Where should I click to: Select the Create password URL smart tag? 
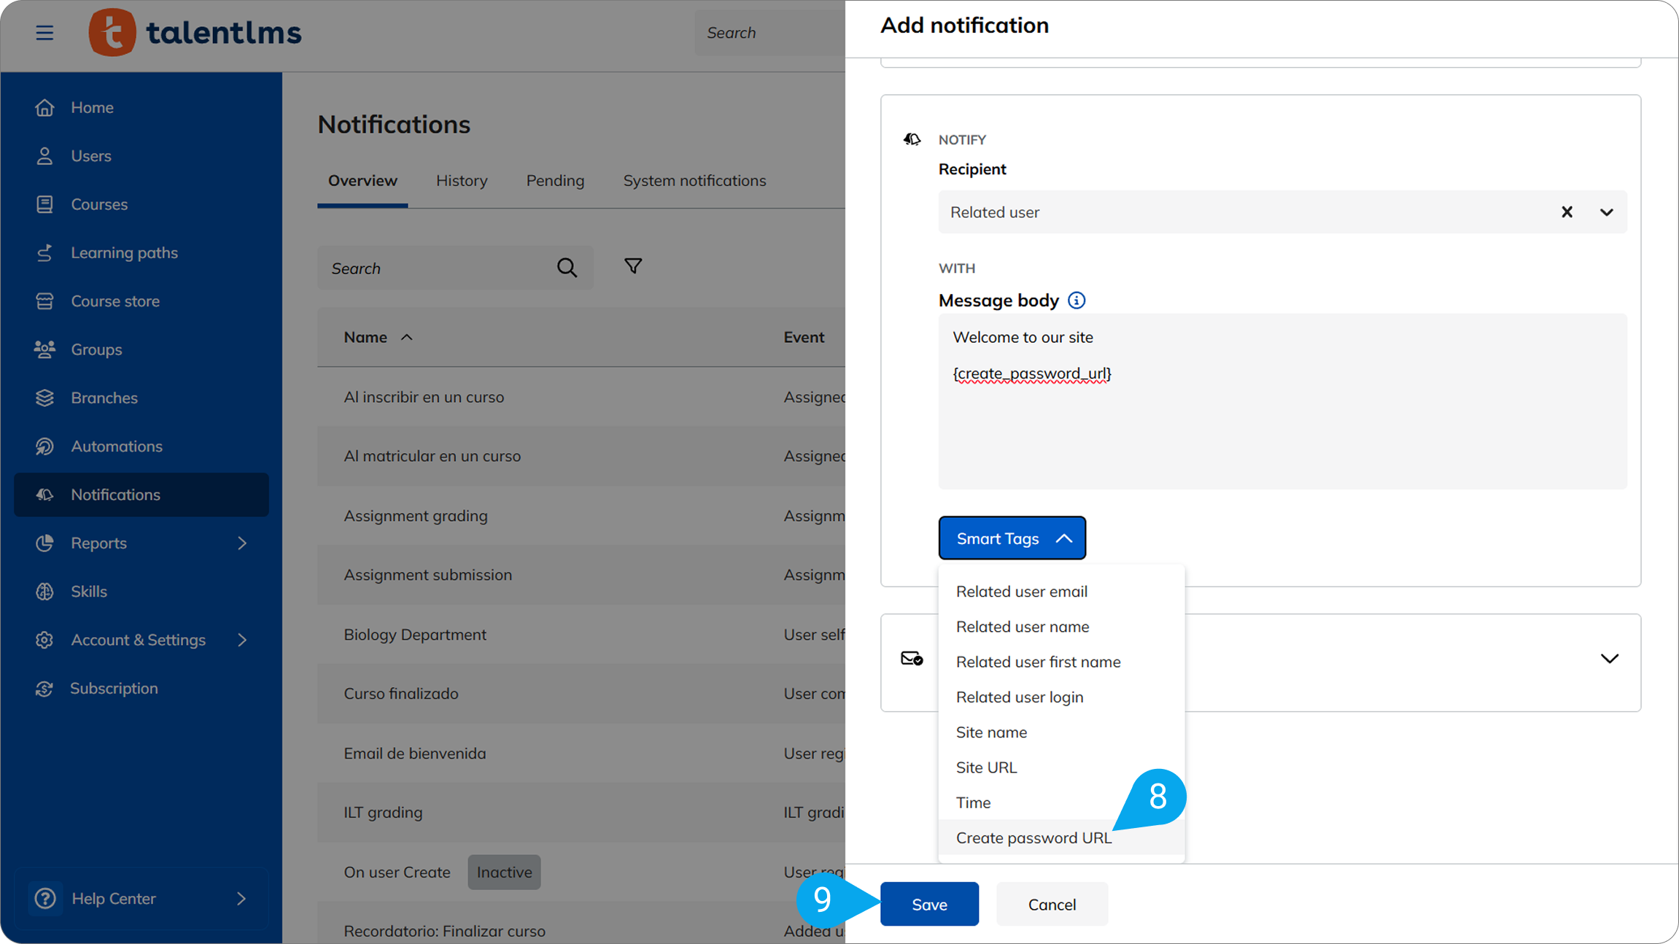(x=1034, y=837)
